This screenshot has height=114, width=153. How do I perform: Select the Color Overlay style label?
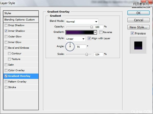click(x=16, y=70)
